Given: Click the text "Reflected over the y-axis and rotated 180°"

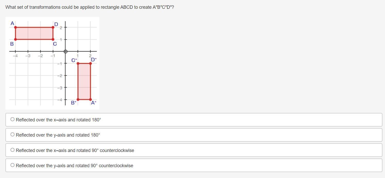Looking at the screenshot, I should coord(58,135).
